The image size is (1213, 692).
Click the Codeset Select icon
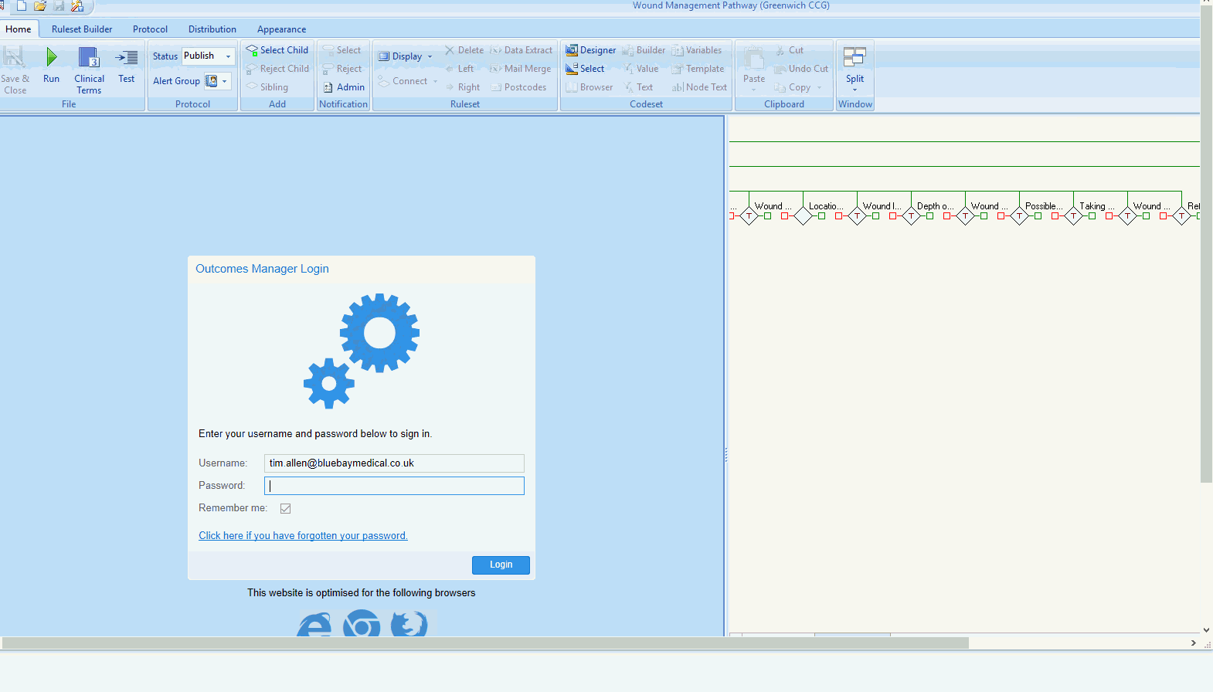[572, 69]
